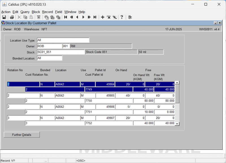Open the Field menu
Image resolution: width=226 pixels, height=163 pixels.
pos(58,12)
